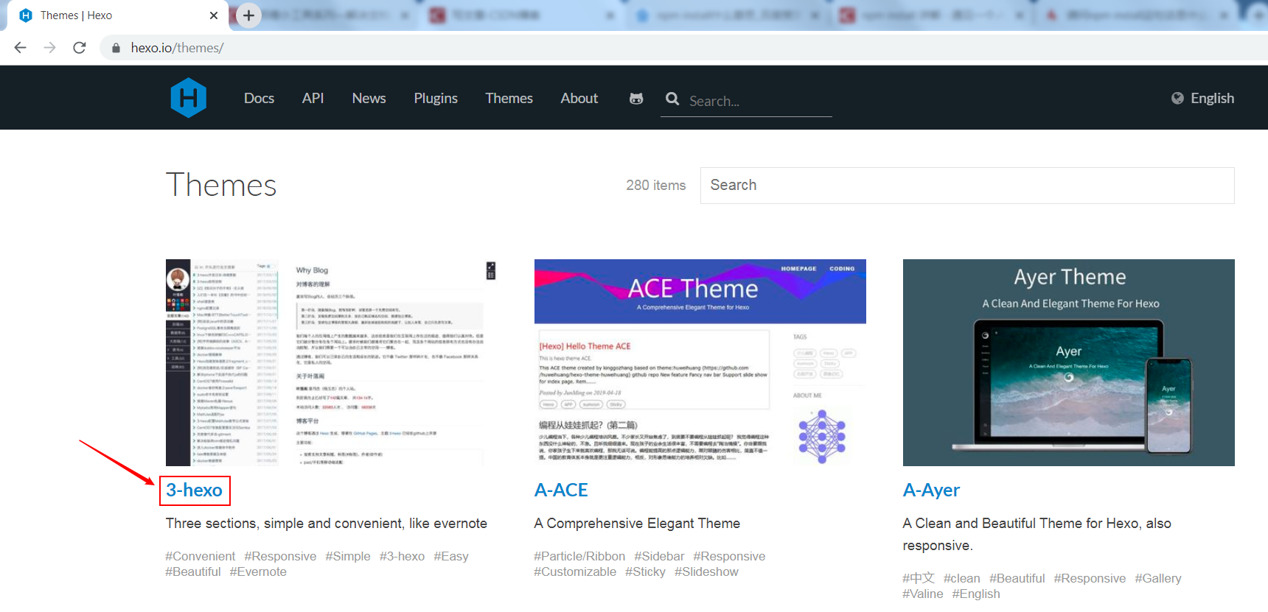Open the A-Ayer theme link

[931, 490]
